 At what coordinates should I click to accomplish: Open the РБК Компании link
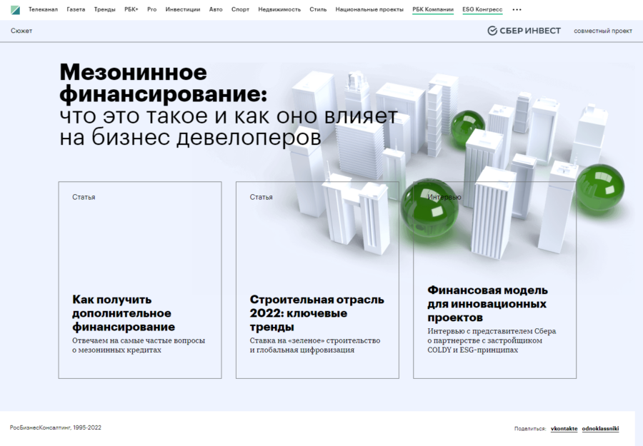(432, 9)
